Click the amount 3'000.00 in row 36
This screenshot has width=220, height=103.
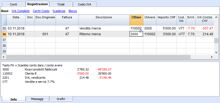coord(167,34)
